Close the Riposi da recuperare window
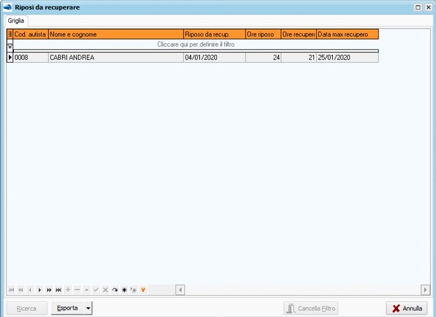Viewport: 436px width, 317px height. pos(428,7)
